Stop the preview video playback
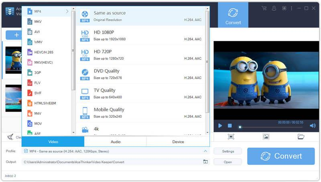 click(x=230, y=126)
